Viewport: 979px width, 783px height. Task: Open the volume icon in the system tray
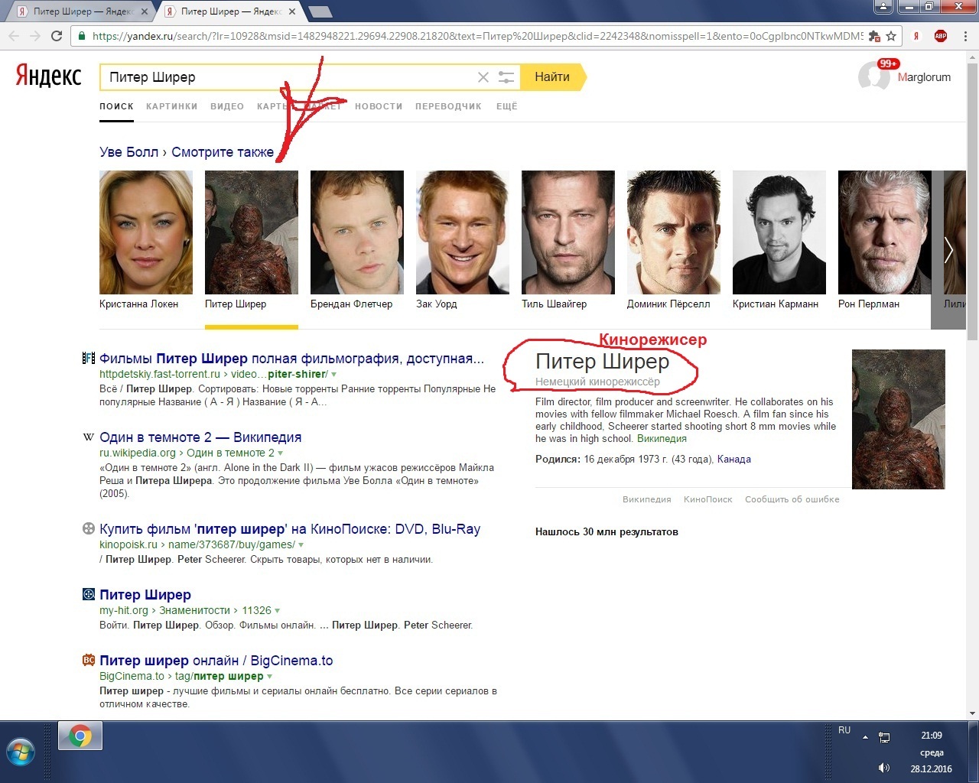884,768
